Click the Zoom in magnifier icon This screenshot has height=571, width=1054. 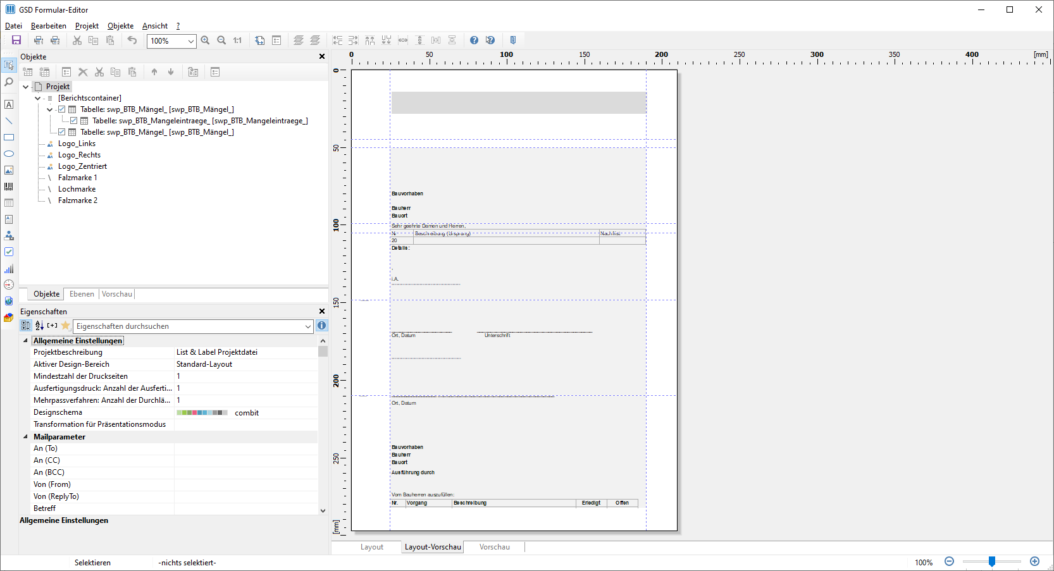tap(205, 40)
